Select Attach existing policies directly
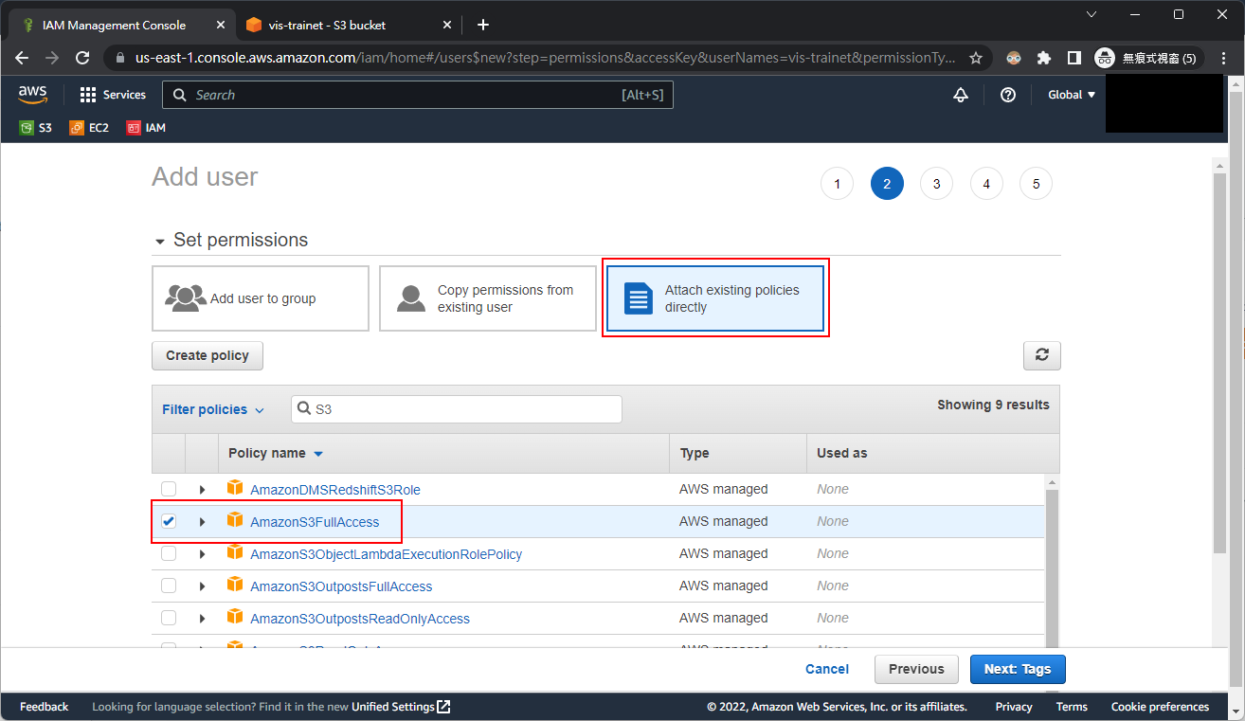The image size is (1245, 721). coord(715,298)
